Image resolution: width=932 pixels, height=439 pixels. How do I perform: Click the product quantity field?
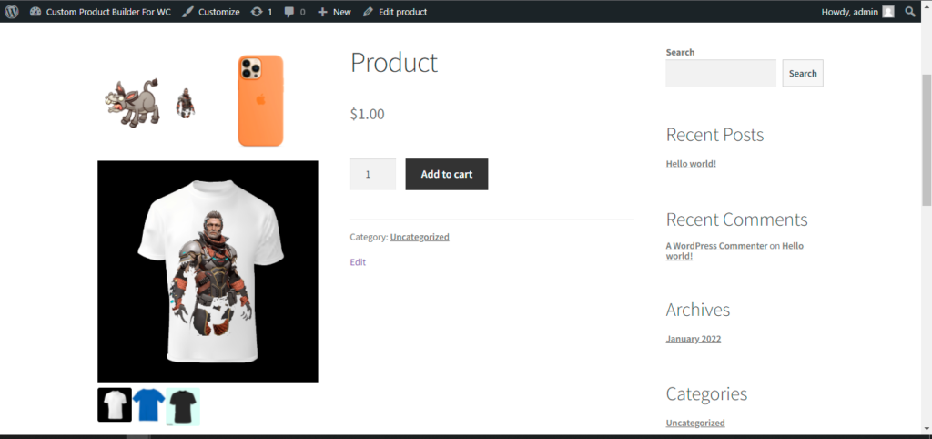click(372, 174)
